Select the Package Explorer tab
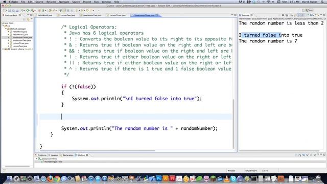Image resolution: width=327 pixels, height=184 pixels. (11, 15)
